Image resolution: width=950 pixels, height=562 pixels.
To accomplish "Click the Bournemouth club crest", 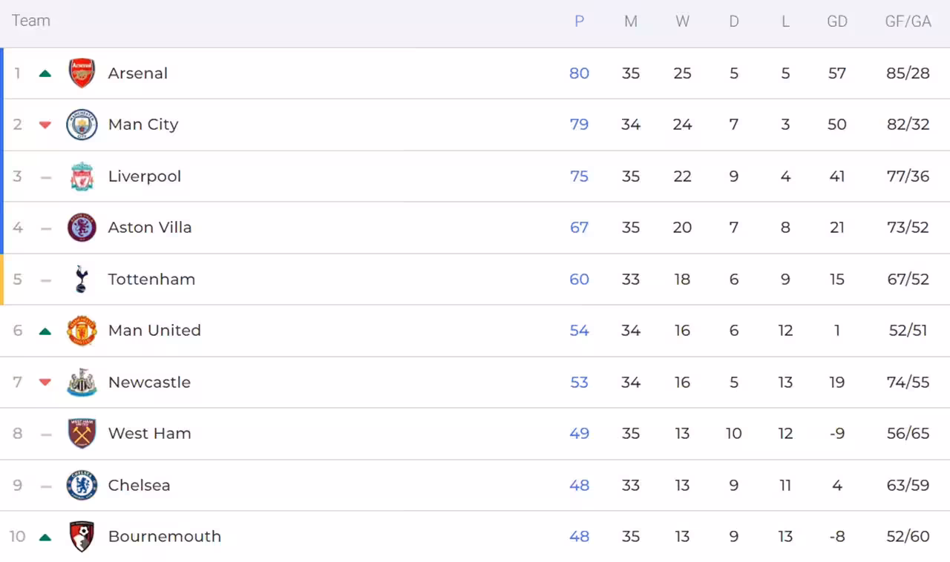I will click(82, 537).
